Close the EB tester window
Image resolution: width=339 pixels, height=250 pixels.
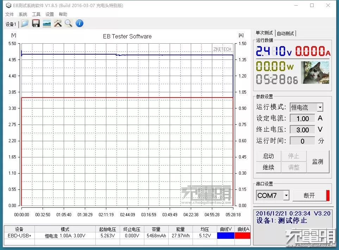pos(328,5)
